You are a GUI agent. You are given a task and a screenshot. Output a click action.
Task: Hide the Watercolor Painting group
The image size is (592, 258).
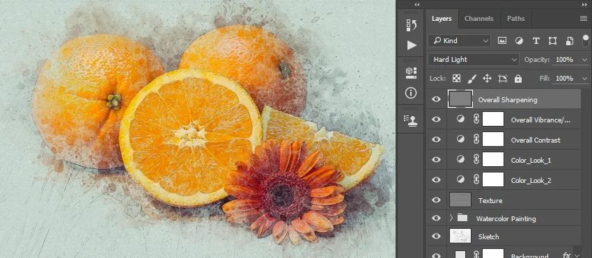click(x=436, y=218)
